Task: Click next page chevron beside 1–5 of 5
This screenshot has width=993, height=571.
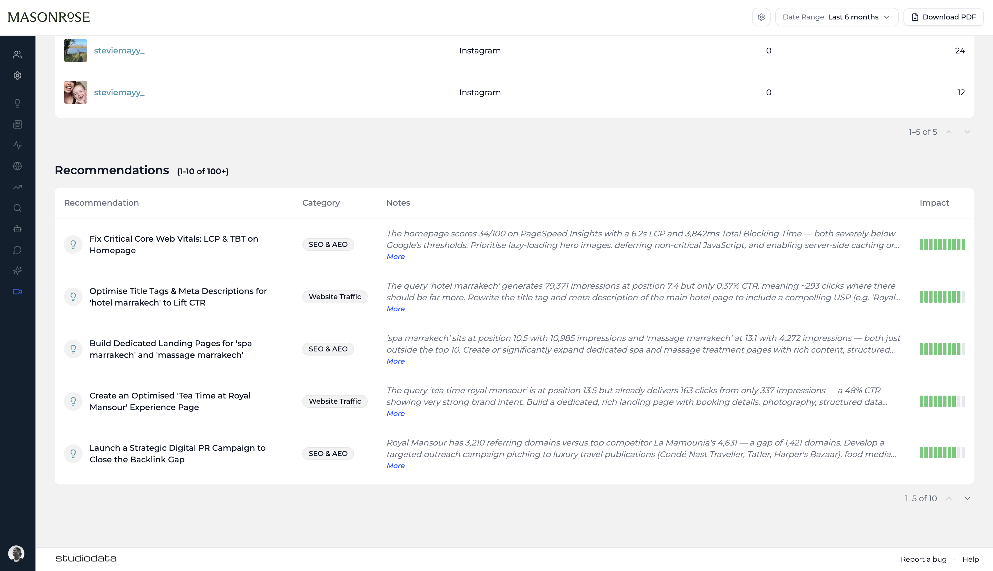Action: 967,132
